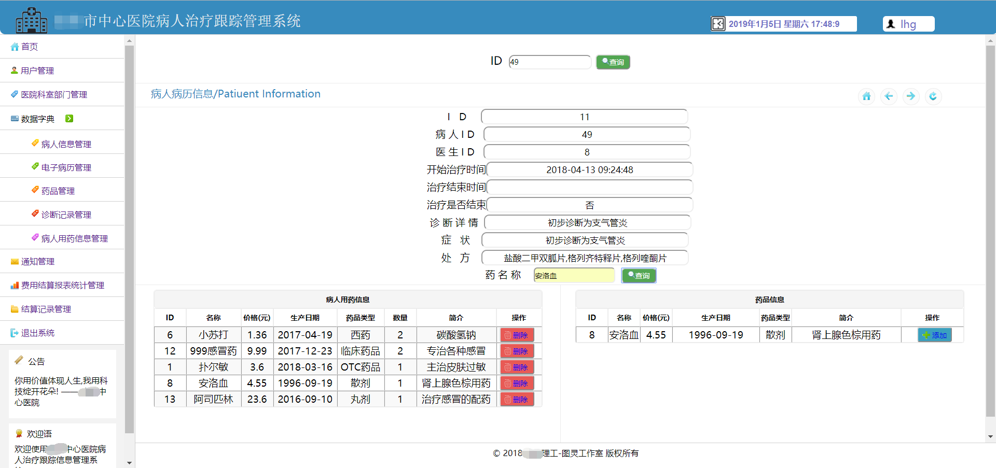Click the 2018-03-16 date cell
The image size is (996, 468).
[305, 367]
